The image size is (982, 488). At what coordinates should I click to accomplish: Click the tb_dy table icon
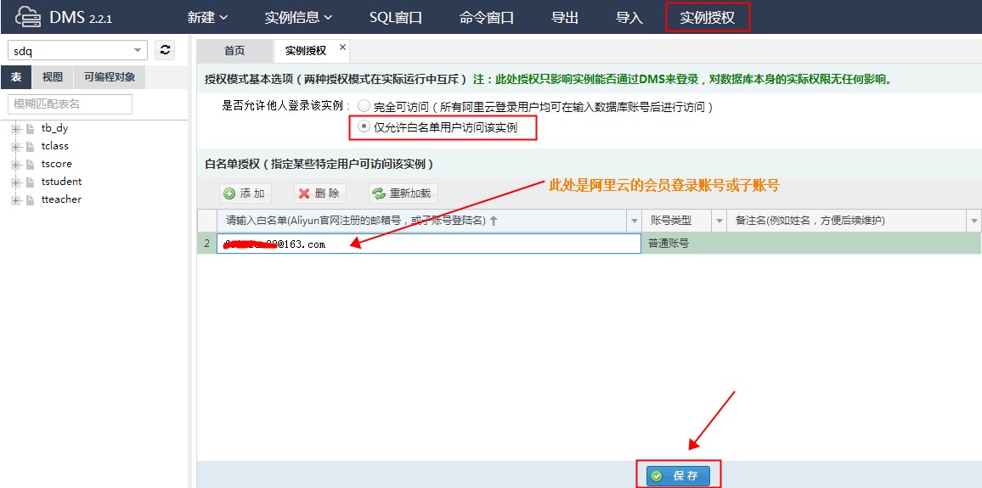(30, 129)
